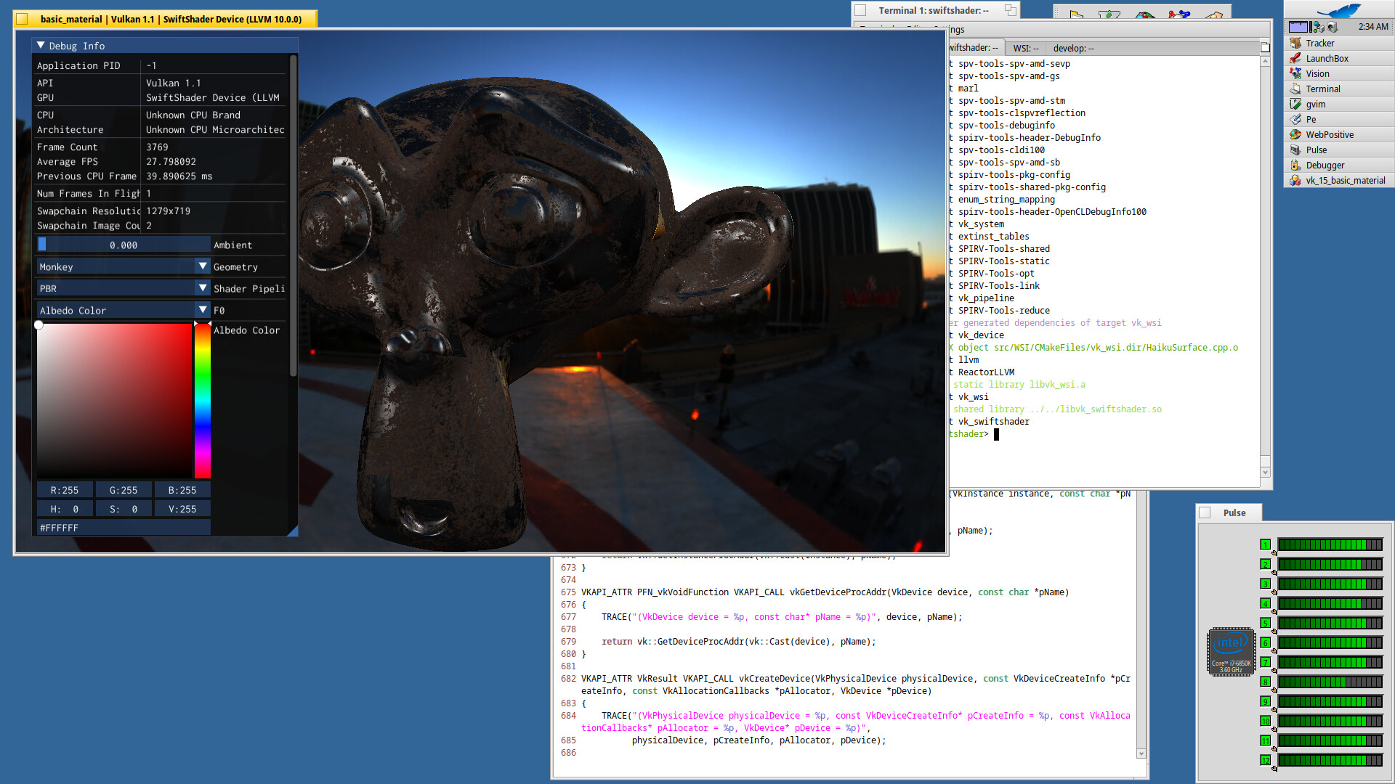
Task: Click the gvim editor scrollbar down arrow
Action: 1141,754
